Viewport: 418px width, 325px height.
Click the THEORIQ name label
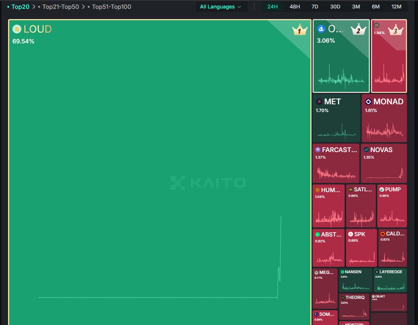click(x=355, y=297)
